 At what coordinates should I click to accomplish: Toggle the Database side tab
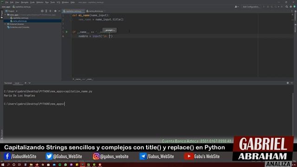click(295, 16)
